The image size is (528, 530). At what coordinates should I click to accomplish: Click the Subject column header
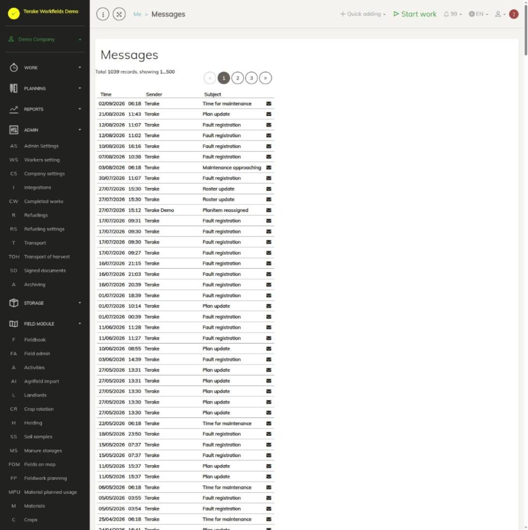point(212,94)
